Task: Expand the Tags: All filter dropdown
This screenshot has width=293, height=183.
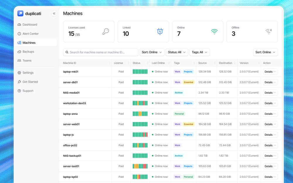Action: [x=200, y=52]
